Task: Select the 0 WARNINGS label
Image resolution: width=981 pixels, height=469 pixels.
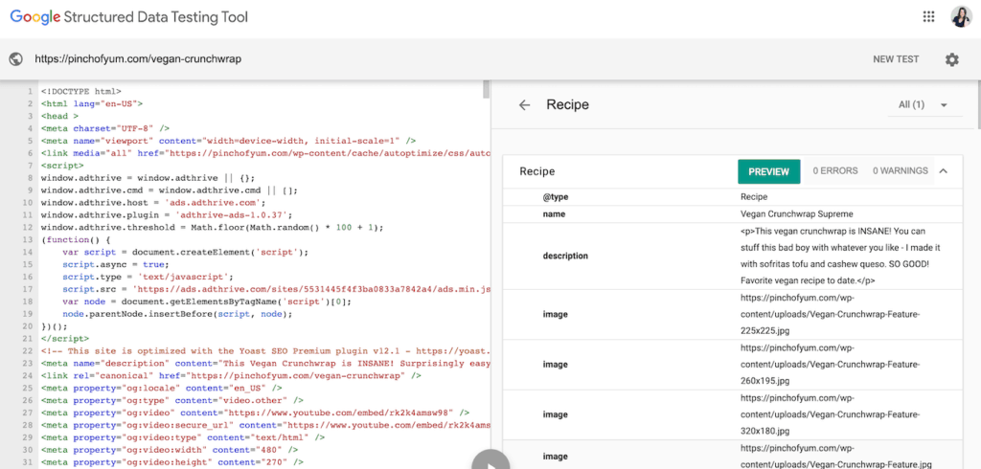Action: click(x=901, y=170)
